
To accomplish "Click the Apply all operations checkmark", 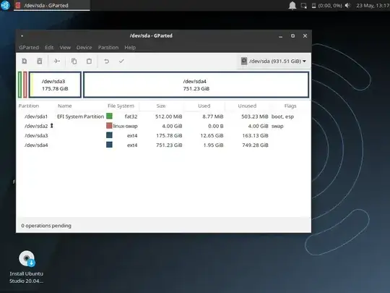I will pos(121,61).
